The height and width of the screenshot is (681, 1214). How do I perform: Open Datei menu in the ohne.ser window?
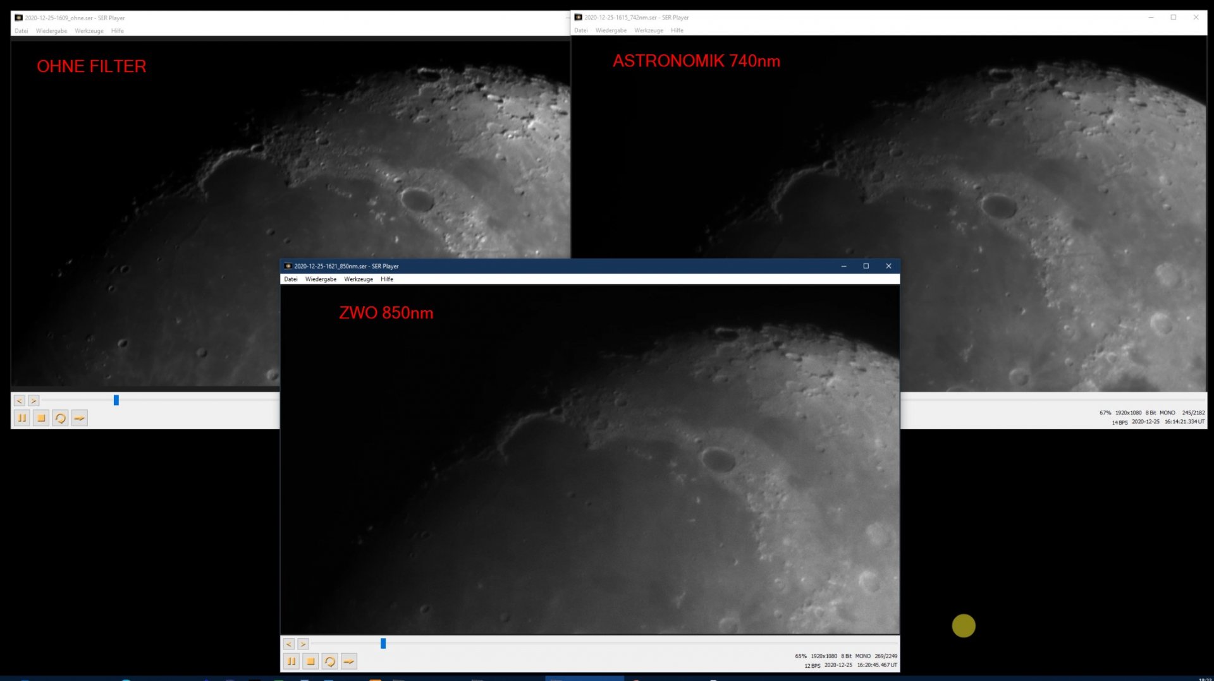[x=21, y=31]
